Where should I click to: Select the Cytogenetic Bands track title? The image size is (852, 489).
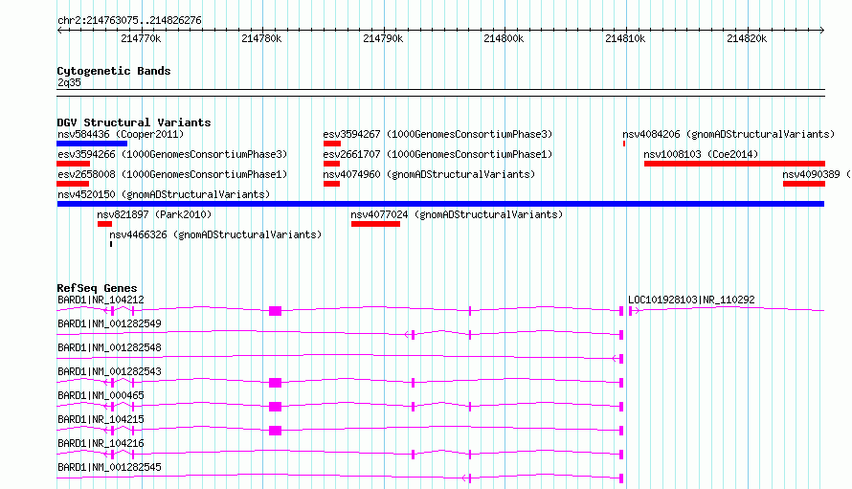click(114, 71)
